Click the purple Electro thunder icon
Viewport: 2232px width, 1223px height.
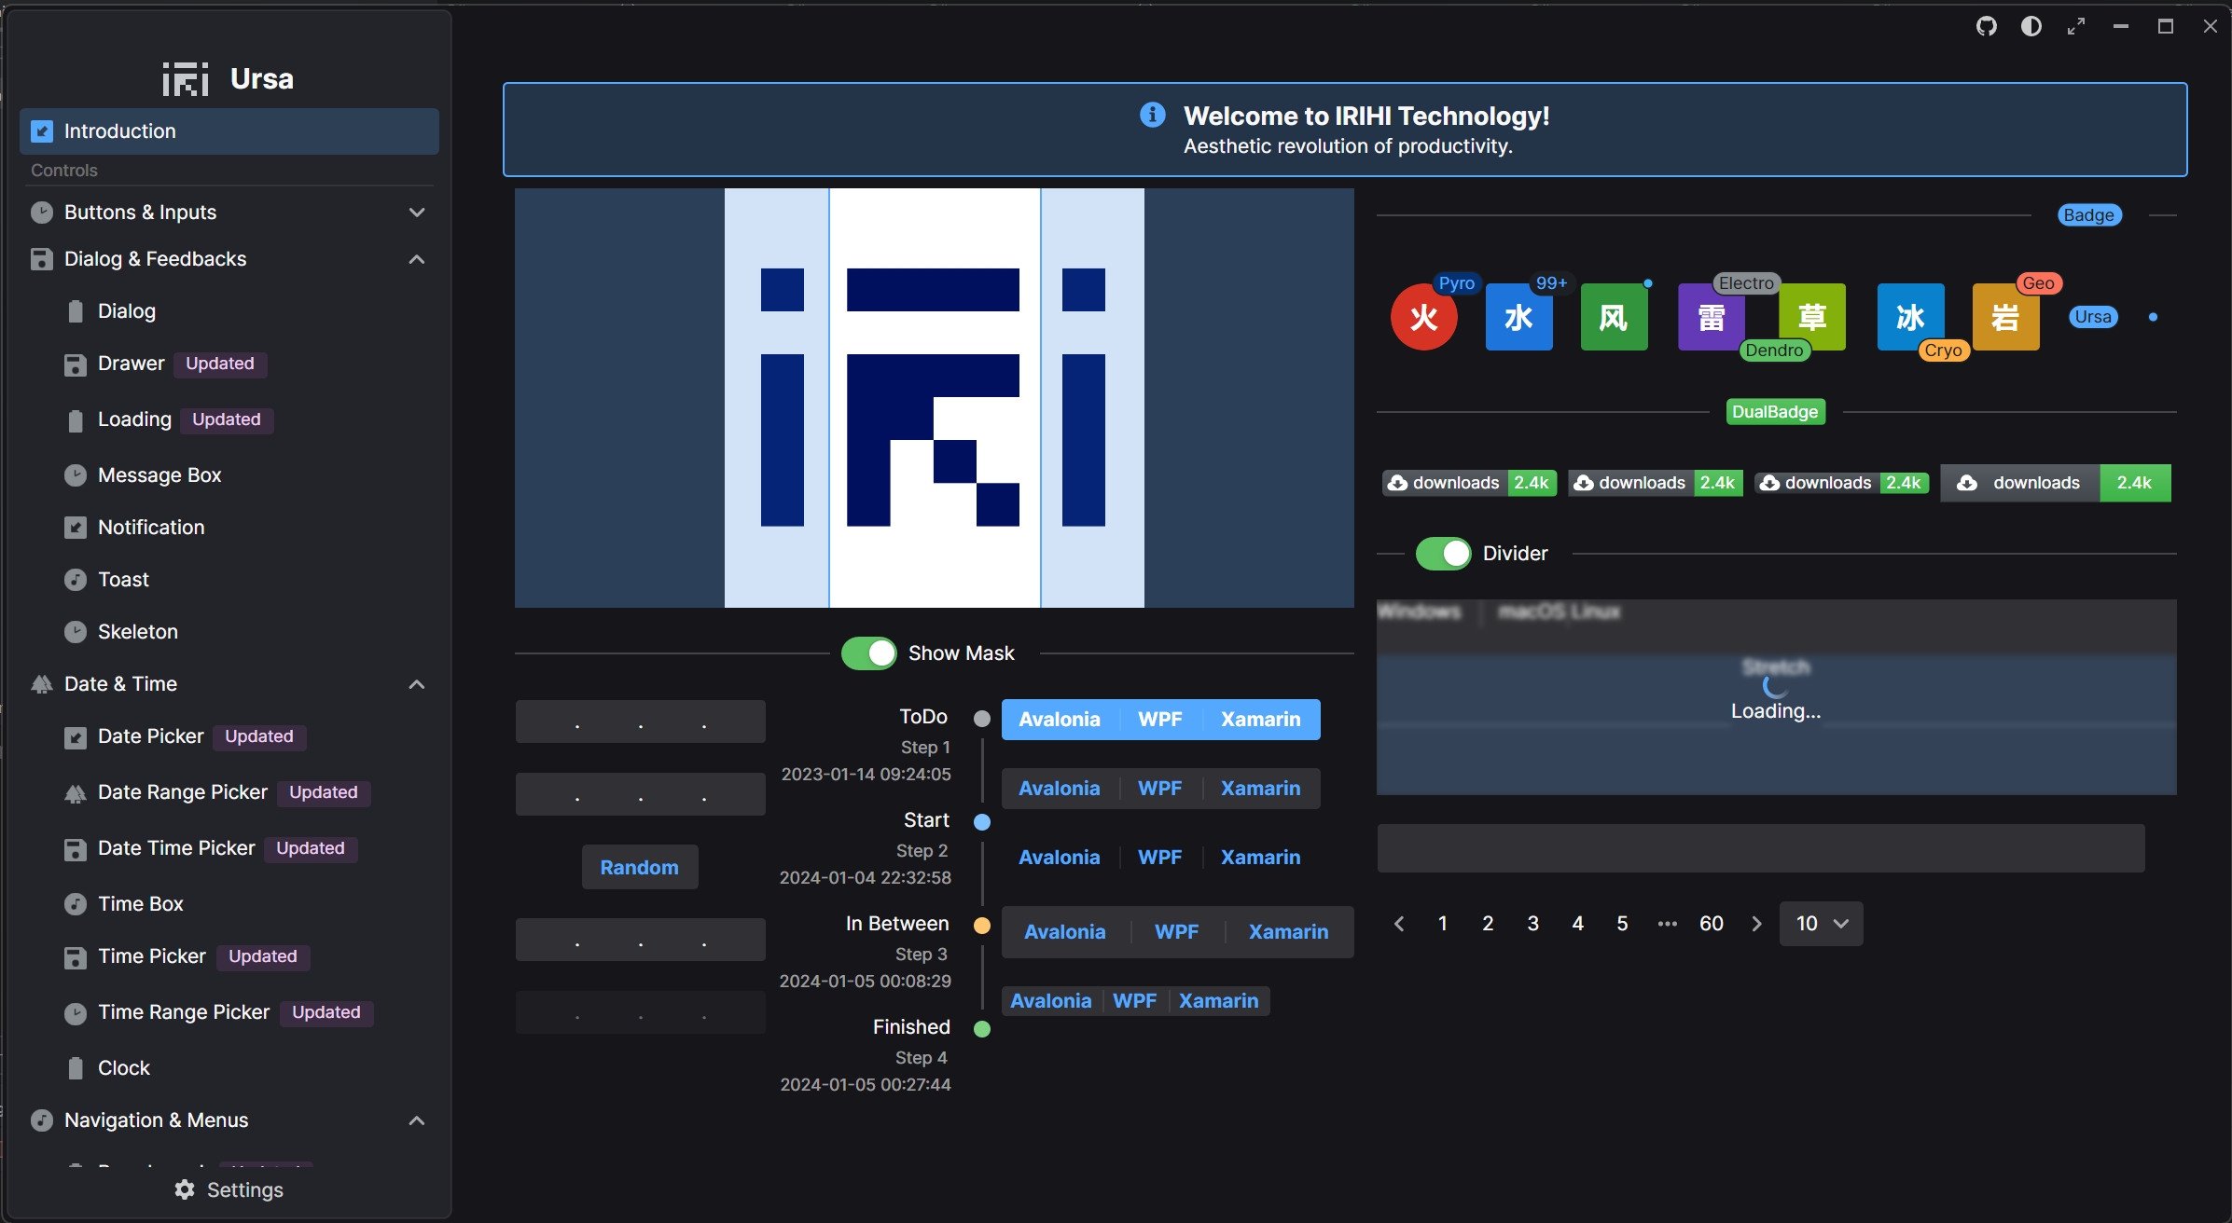pos(1711,318)
